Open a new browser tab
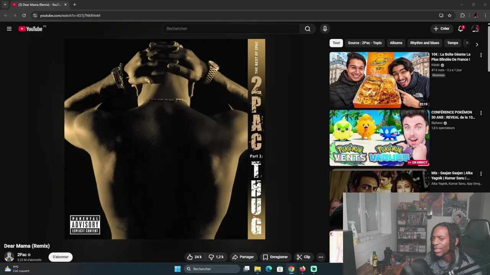The width and height of the screenshot is (490, 275). coord(75,5)
